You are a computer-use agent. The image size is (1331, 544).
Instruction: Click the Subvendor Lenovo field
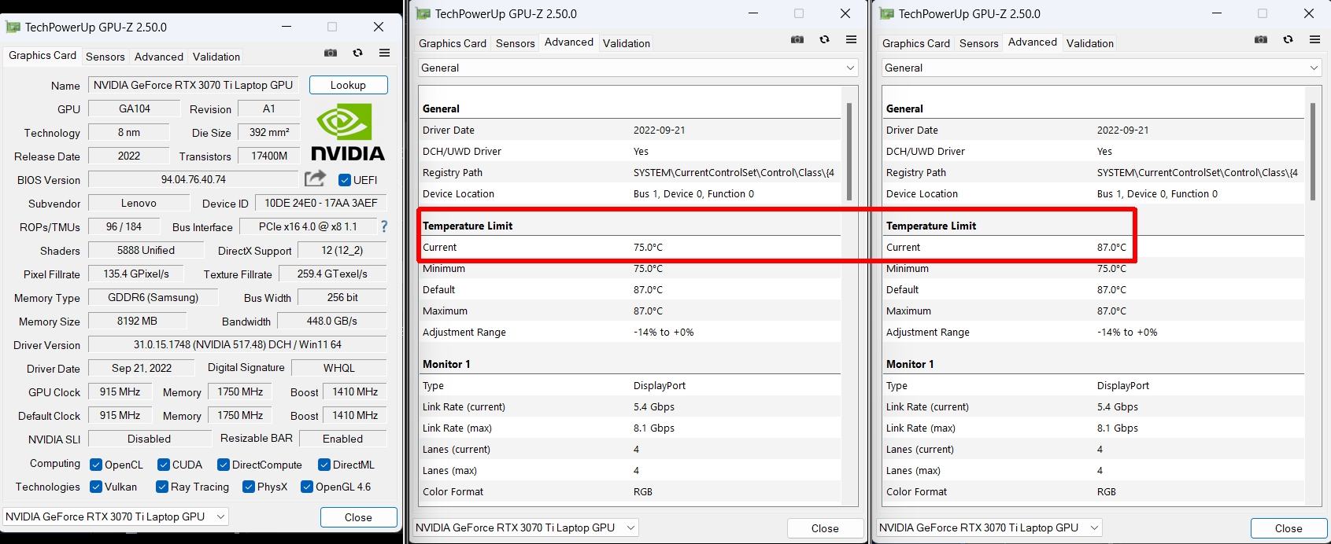click(x=139, y=203)
